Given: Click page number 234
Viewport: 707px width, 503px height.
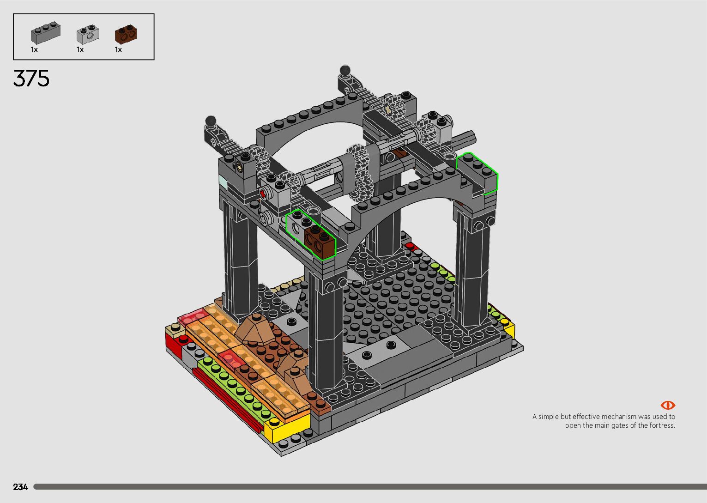Looking at the screenshot, I should (21, 487).
